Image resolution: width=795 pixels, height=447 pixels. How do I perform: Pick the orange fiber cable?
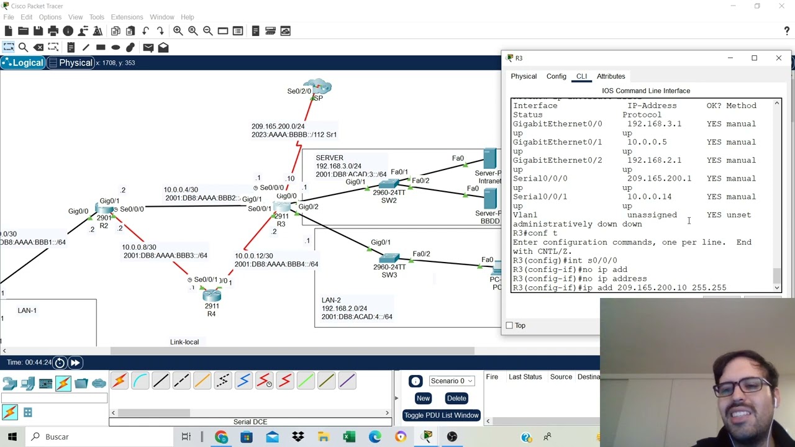coord(202,381)
